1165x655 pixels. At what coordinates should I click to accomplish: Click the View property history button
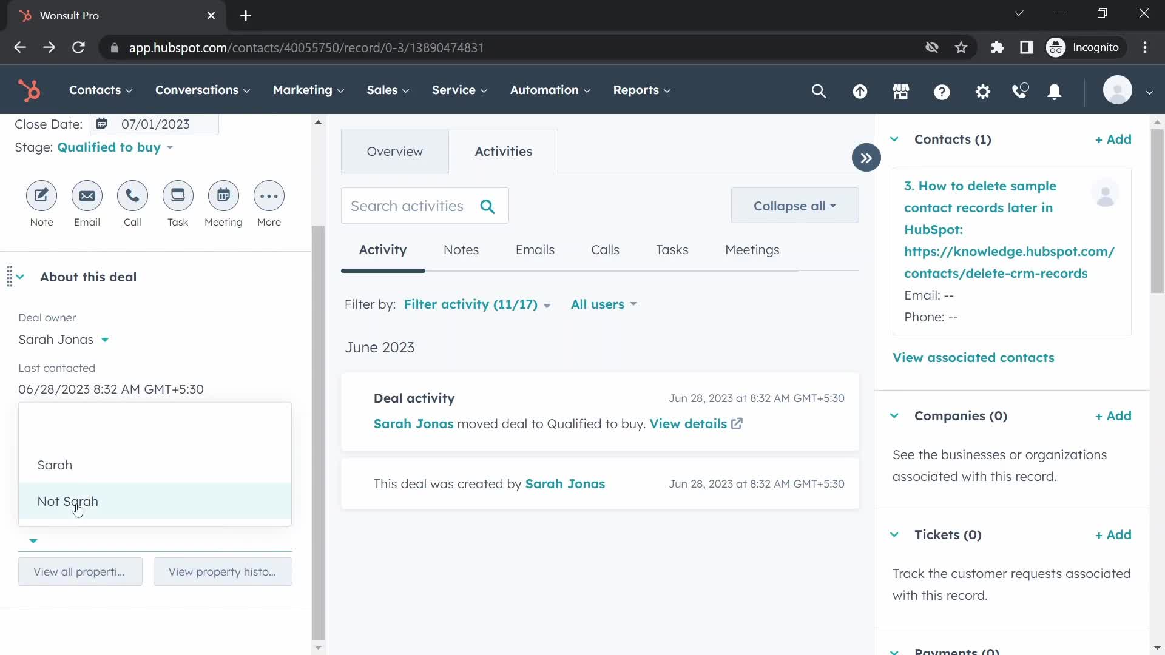(223, 572)
